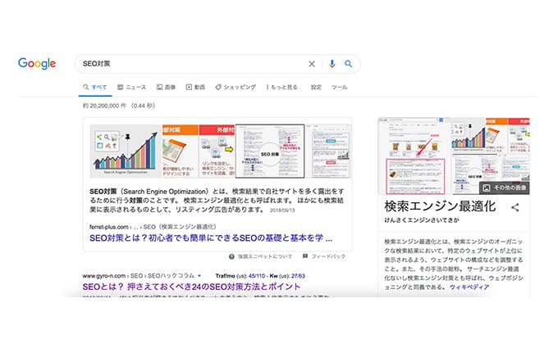The image size is (558, 344).
Task: Select the すべて tab
Action: (x=94, y=88)
